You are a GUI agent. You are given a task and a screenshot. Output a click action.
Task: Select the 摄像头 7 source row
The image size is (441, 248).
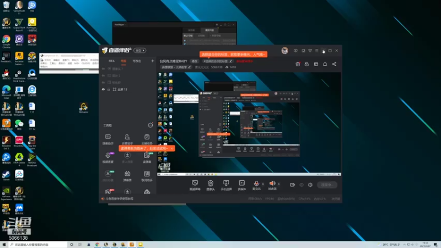click(128, 69)
